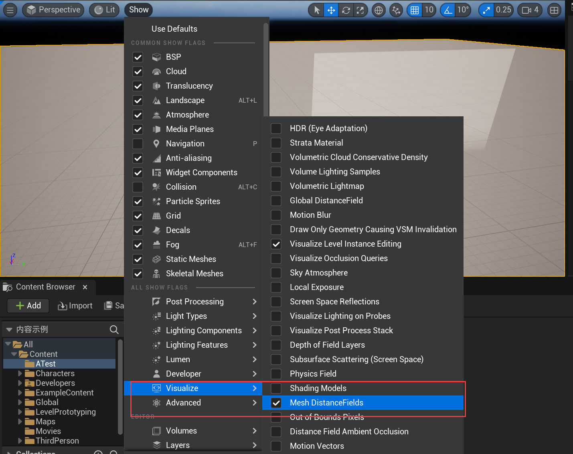This screenshot has width=573, height=454.
Task: Activate the rotate tool
Action: click(x=346, y=10)
